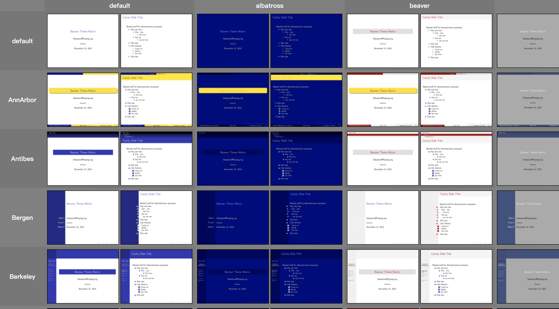
Task: Click the default column header
Action: (120, 6)
